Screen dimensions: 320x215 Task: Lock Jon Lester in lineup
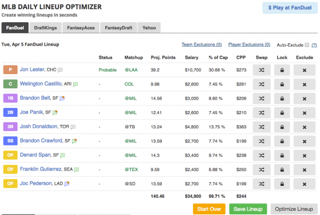(282, 70)
